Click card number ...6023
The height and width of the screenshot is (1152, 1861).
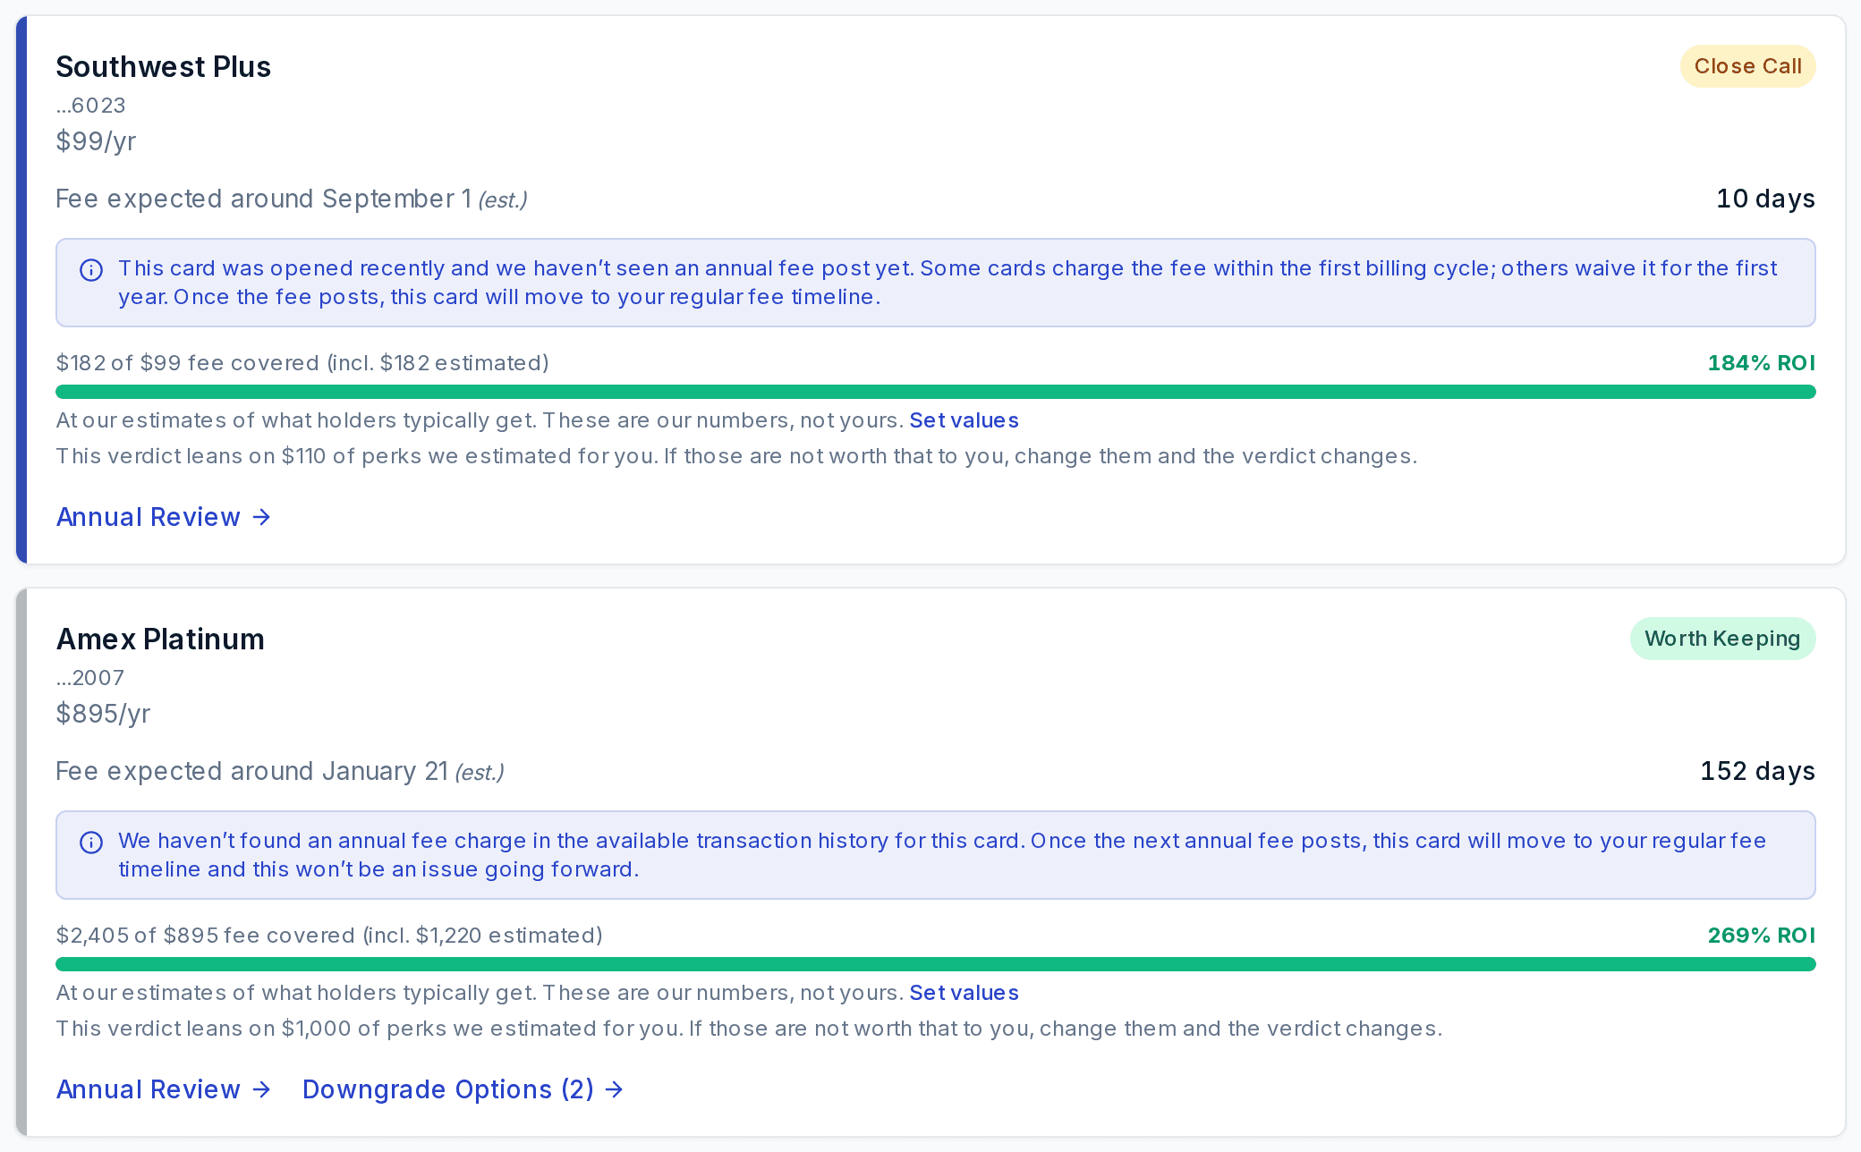[x=90, y=106]
